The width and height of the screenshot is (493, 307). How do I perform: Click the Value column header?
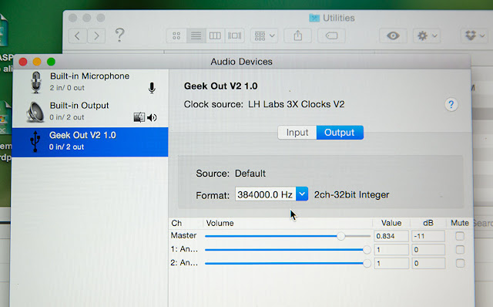tap(391, 223)
